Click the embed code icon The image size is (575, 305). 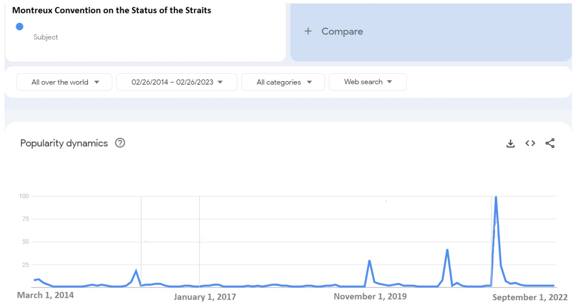click(530, 143)
